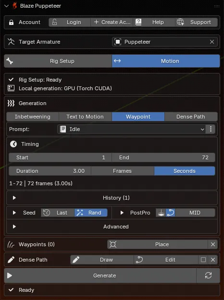The height and width of the screenshot is (300, 224).
Task: Click the Generate button
Action: pyautogui.click(x=100, y=276)
